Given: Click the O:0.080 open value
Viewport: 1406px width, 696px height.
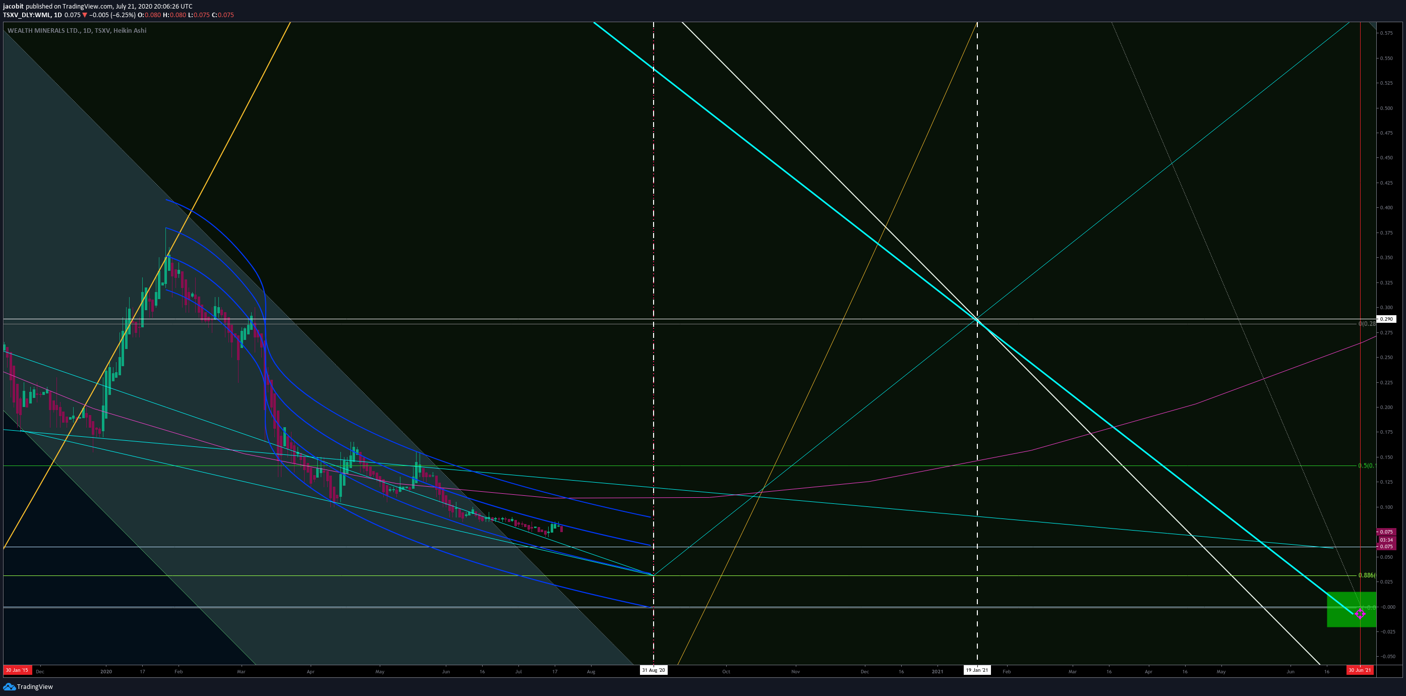Looking at the screenshot, I should 150,15.
